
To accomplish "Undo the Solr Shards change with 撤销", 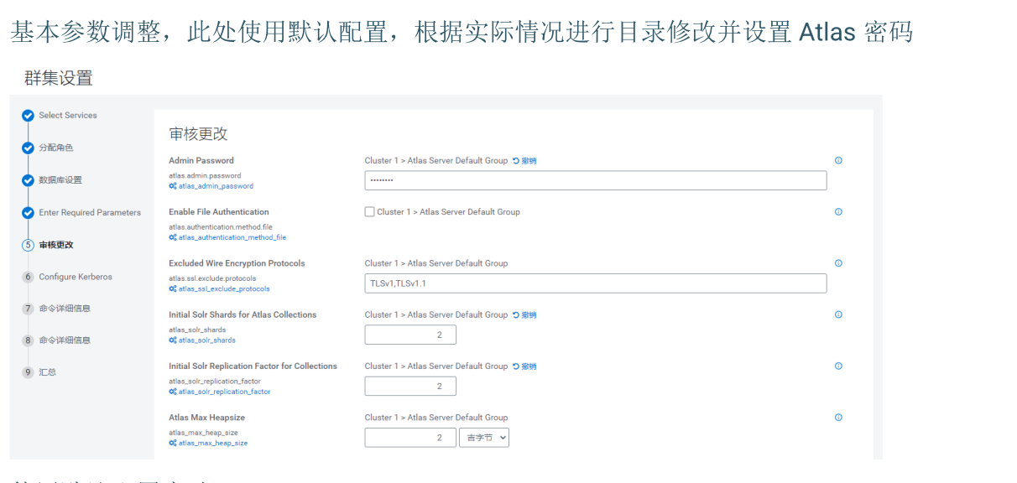I will pos(524,314).
